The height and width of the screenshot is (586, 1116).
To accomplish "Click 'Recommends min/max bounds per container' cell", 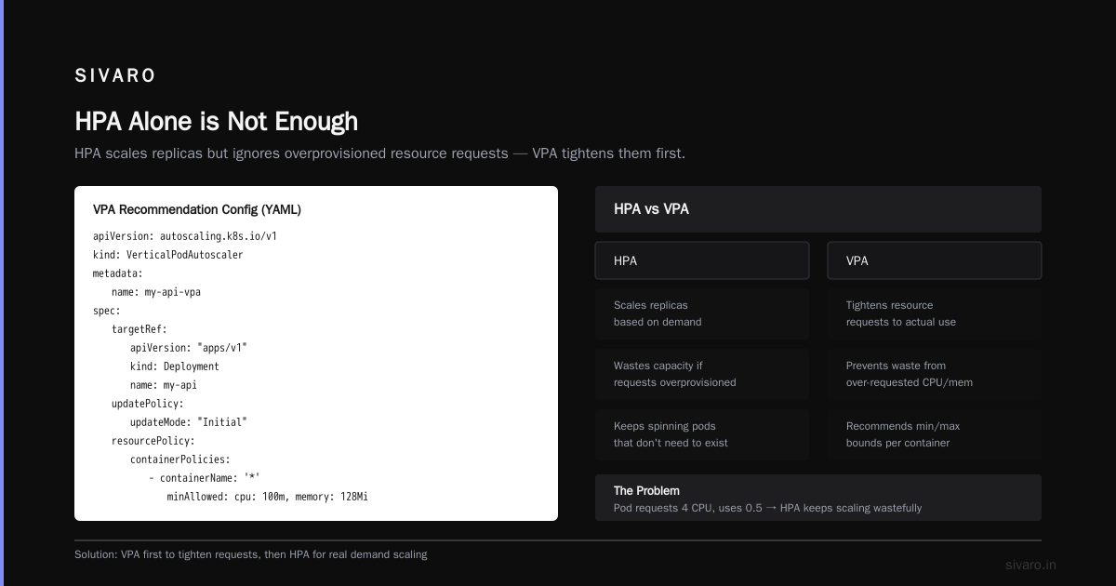I will (x=935, y=434).
